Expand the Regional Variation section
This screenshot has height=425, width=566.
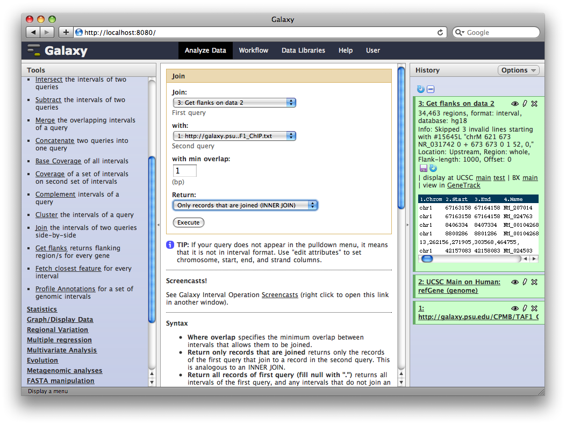[58, 330]
